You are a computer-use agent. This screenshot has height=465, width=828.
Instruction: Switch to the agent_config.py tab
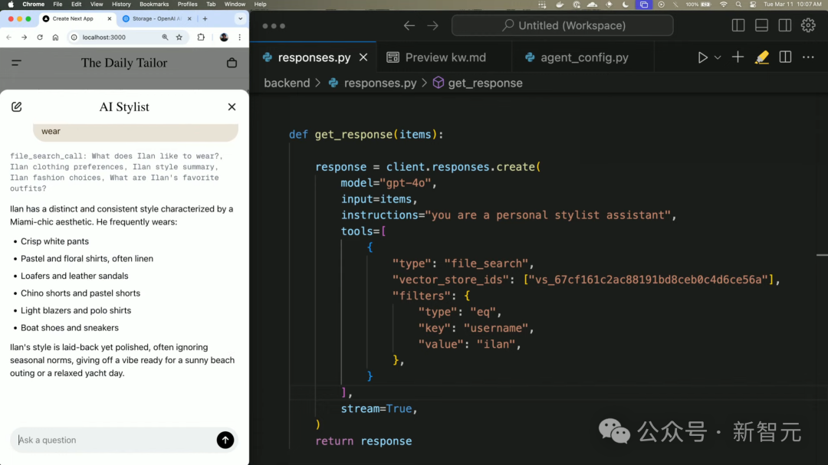click(x=583, y=57)
